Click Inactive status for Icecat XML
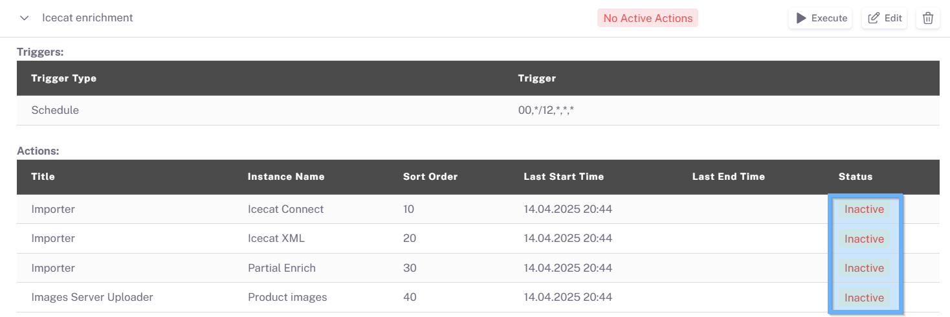The image size is (950, 317). (x=864, y=239)
